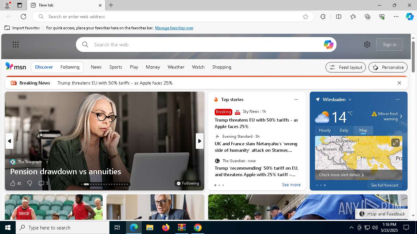The image size is (417, 234).
Task: Read UK and France slam Netanyahu story
Action: (x=256, y=147)
